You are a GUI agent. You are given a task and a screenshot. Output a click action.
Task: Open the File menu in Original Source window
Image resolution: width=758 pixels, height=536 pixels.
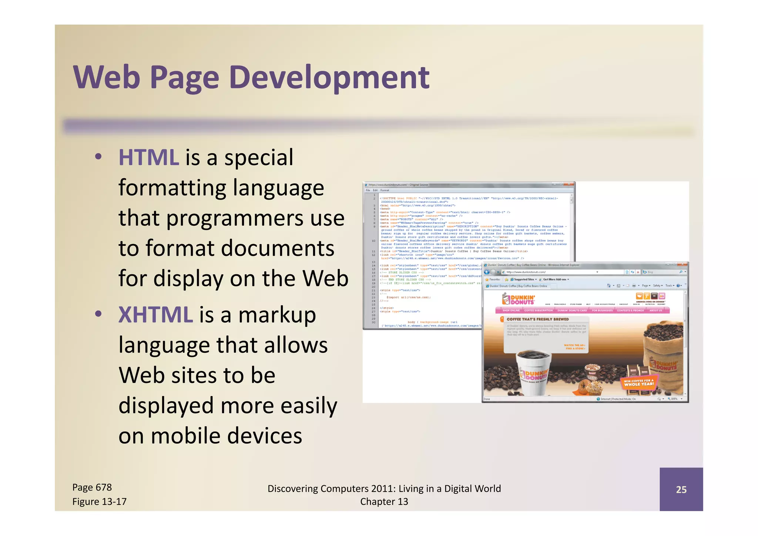coord(368,190)
